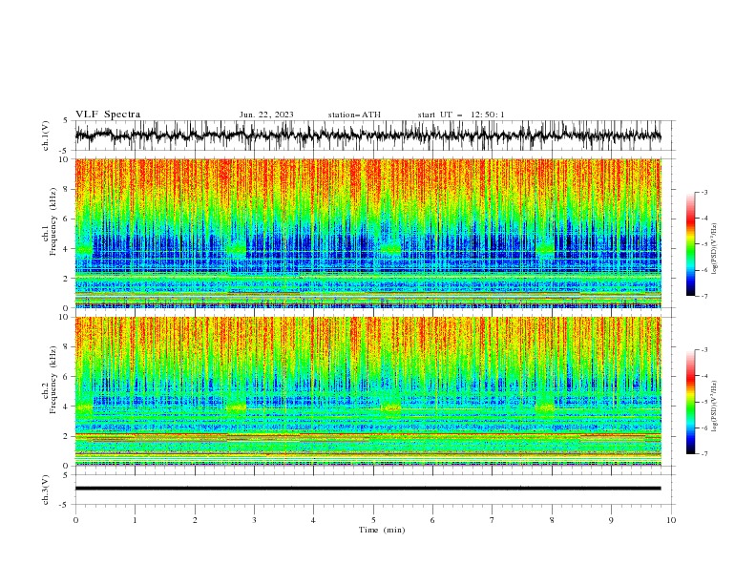Click the color scale bar beside ch.1 spectrogram

click(690, 244)
